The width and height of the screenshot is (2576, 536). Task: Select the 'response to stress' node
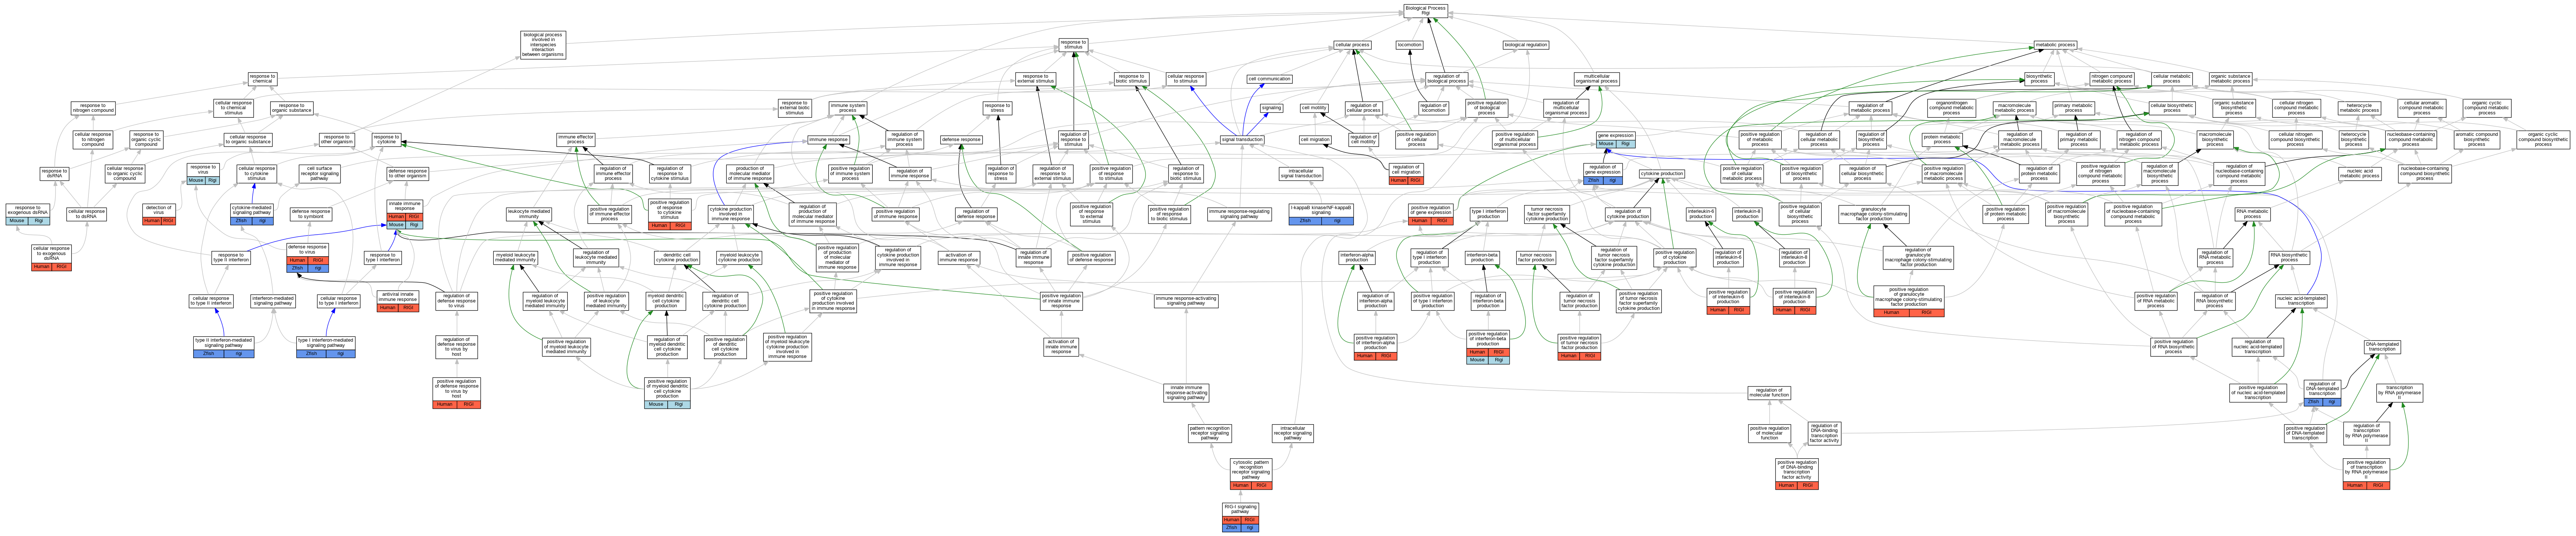pos(997,108)
